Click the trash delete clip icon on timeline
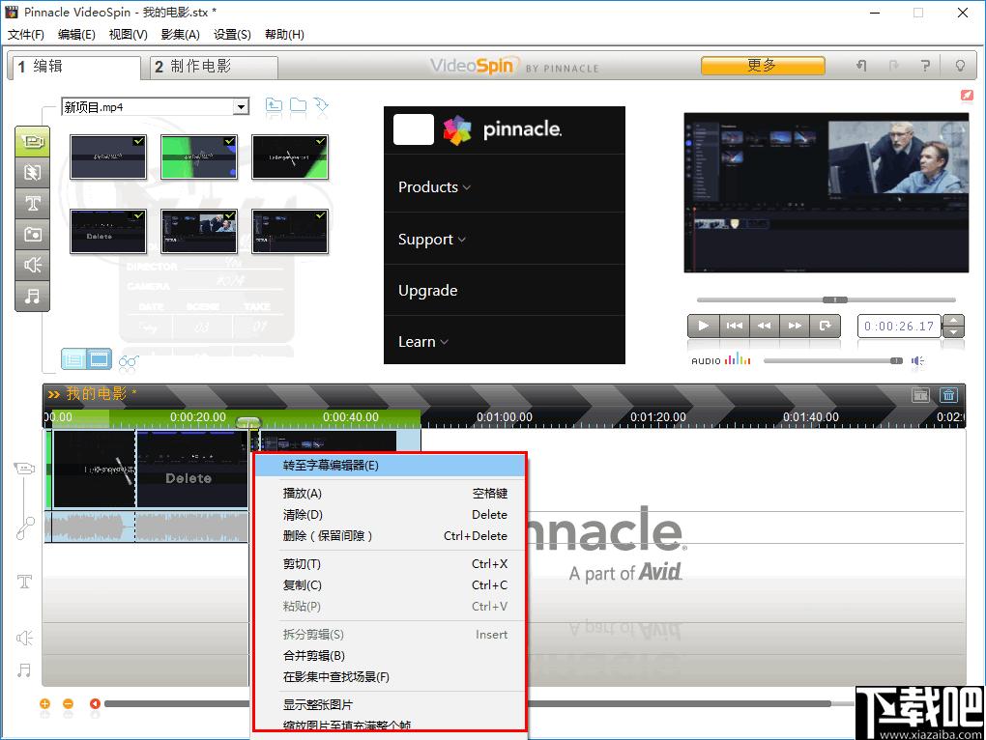 pyautogui.click(x=949, y=394)
